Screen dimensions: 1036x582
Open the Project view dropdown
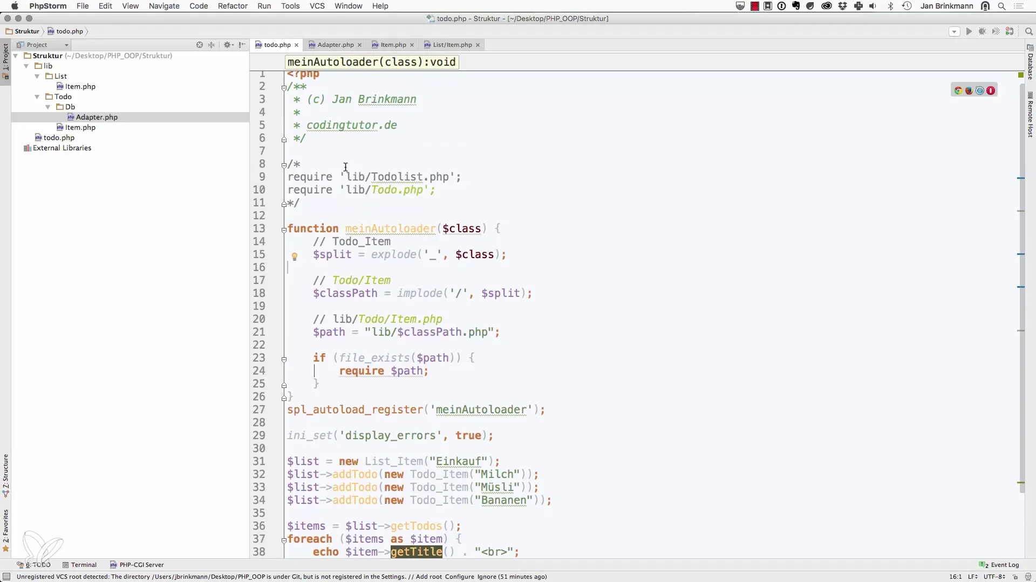click(x=43, y=45)
